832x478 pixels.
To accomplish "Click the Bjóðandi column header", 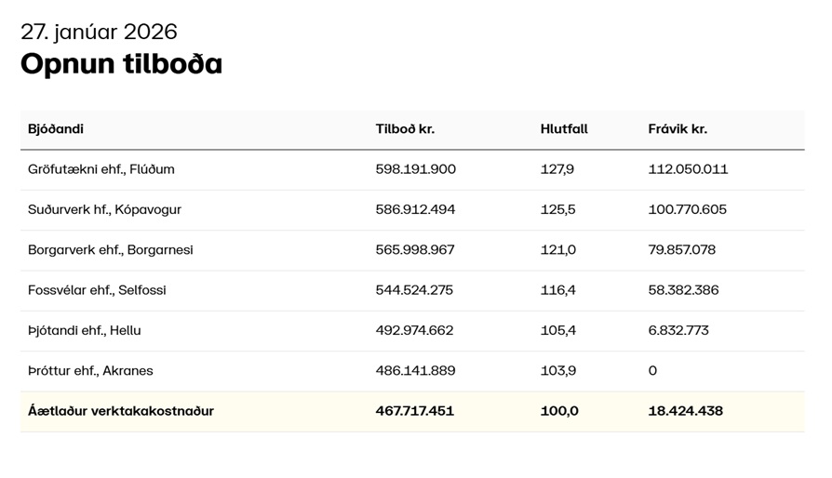I will [x=56, y=129].
